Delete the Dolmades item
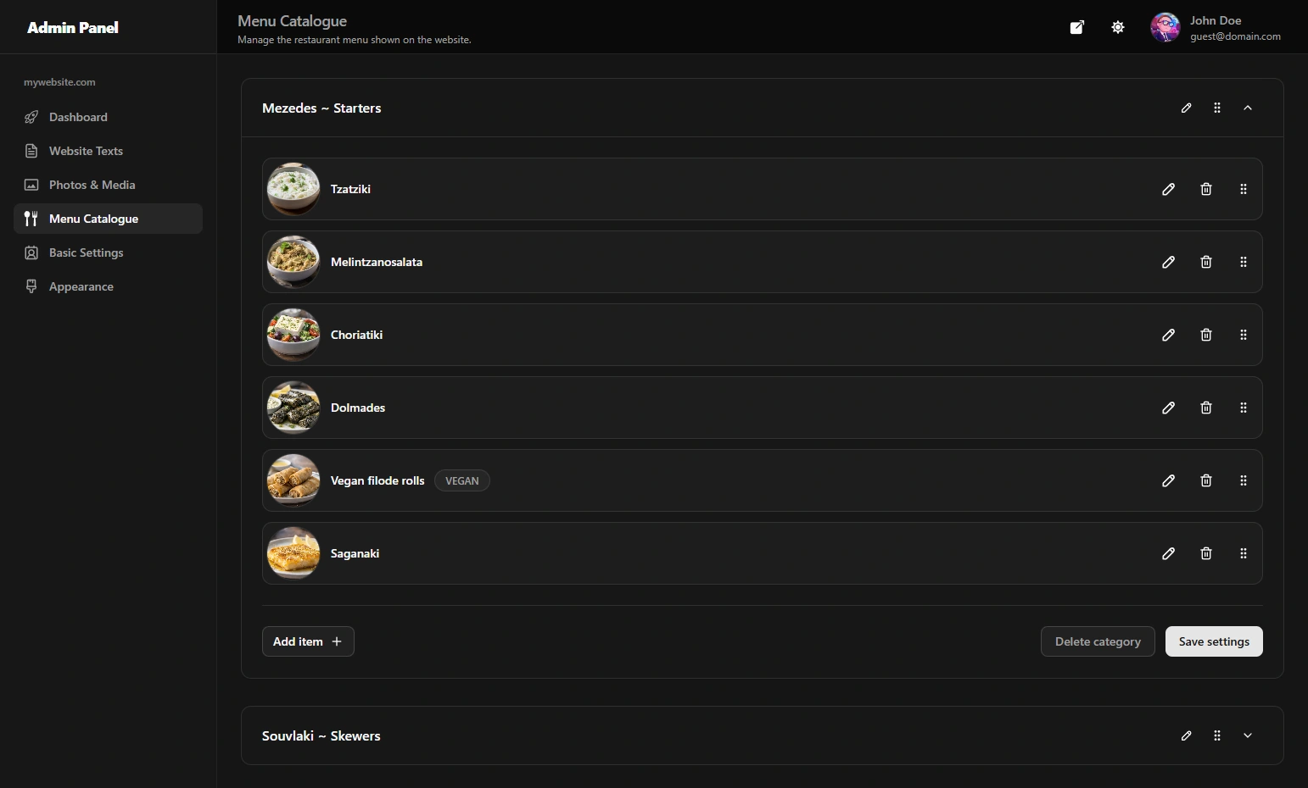The image size is (1308, 788). tap(1205, 408)
